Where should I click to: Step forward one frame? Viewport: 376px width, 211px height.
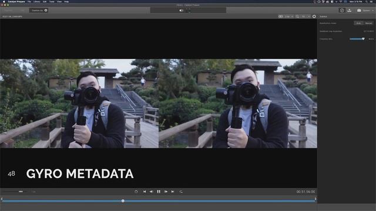(166, 192)
